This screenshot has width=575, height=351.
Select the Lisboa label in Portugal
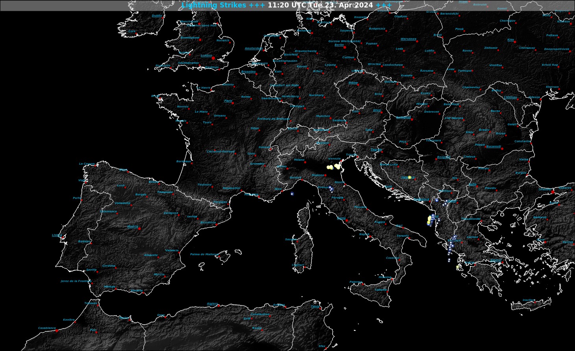pos(57,235)
